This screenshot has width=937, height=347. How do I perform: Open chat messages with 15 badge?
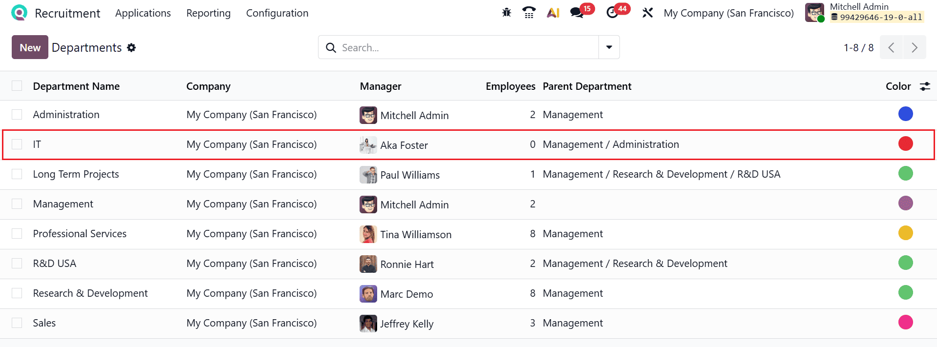pos(577,13)
